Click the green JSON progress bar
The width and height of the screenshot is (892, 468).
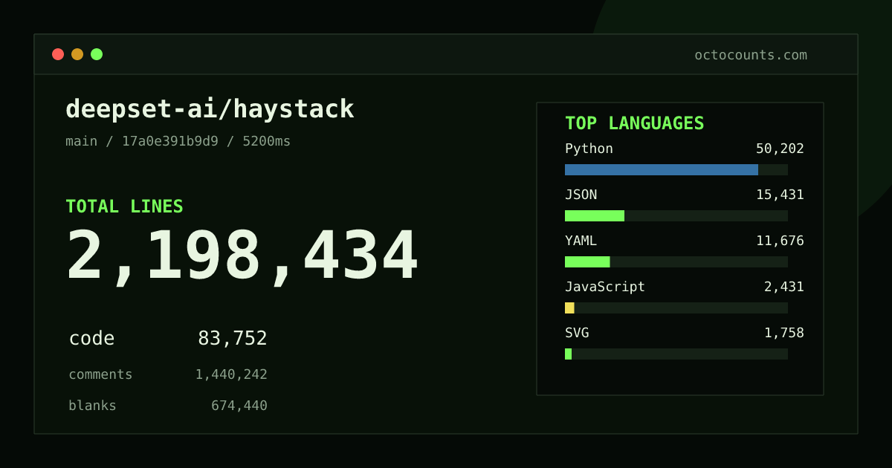(595, 215)
